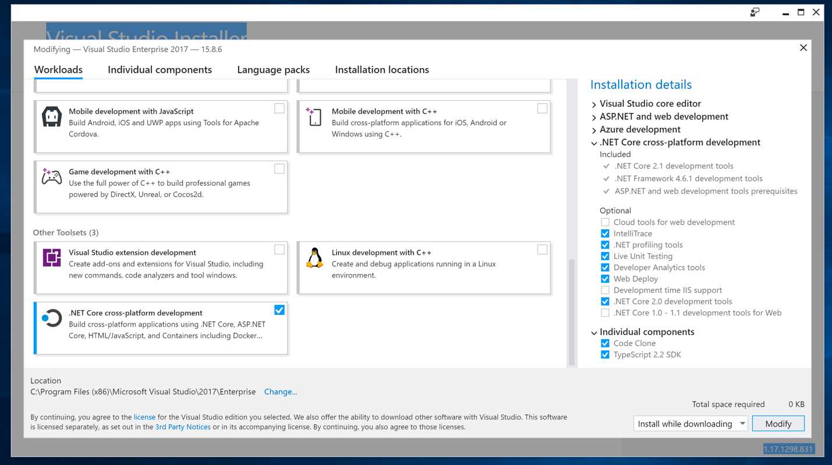Expand the Azure development section
This screenshot has height=465, width=832.
click(x=594, y=129)
